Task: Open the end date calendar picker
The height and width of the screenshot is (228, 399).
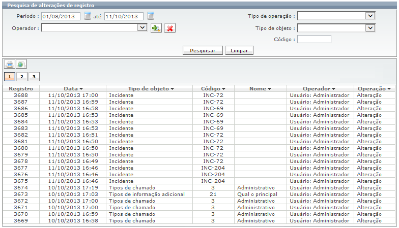Action: [x=151, y=16]
